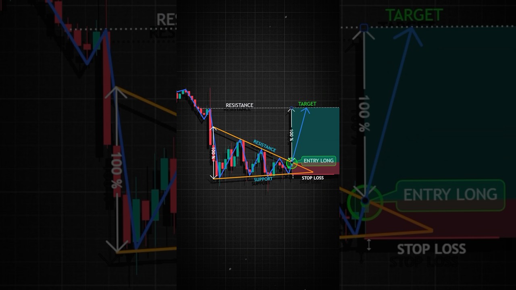516x290 pixels.
Task: Select the blue SUPPORT label in the center chart
Action: (263, 179)
